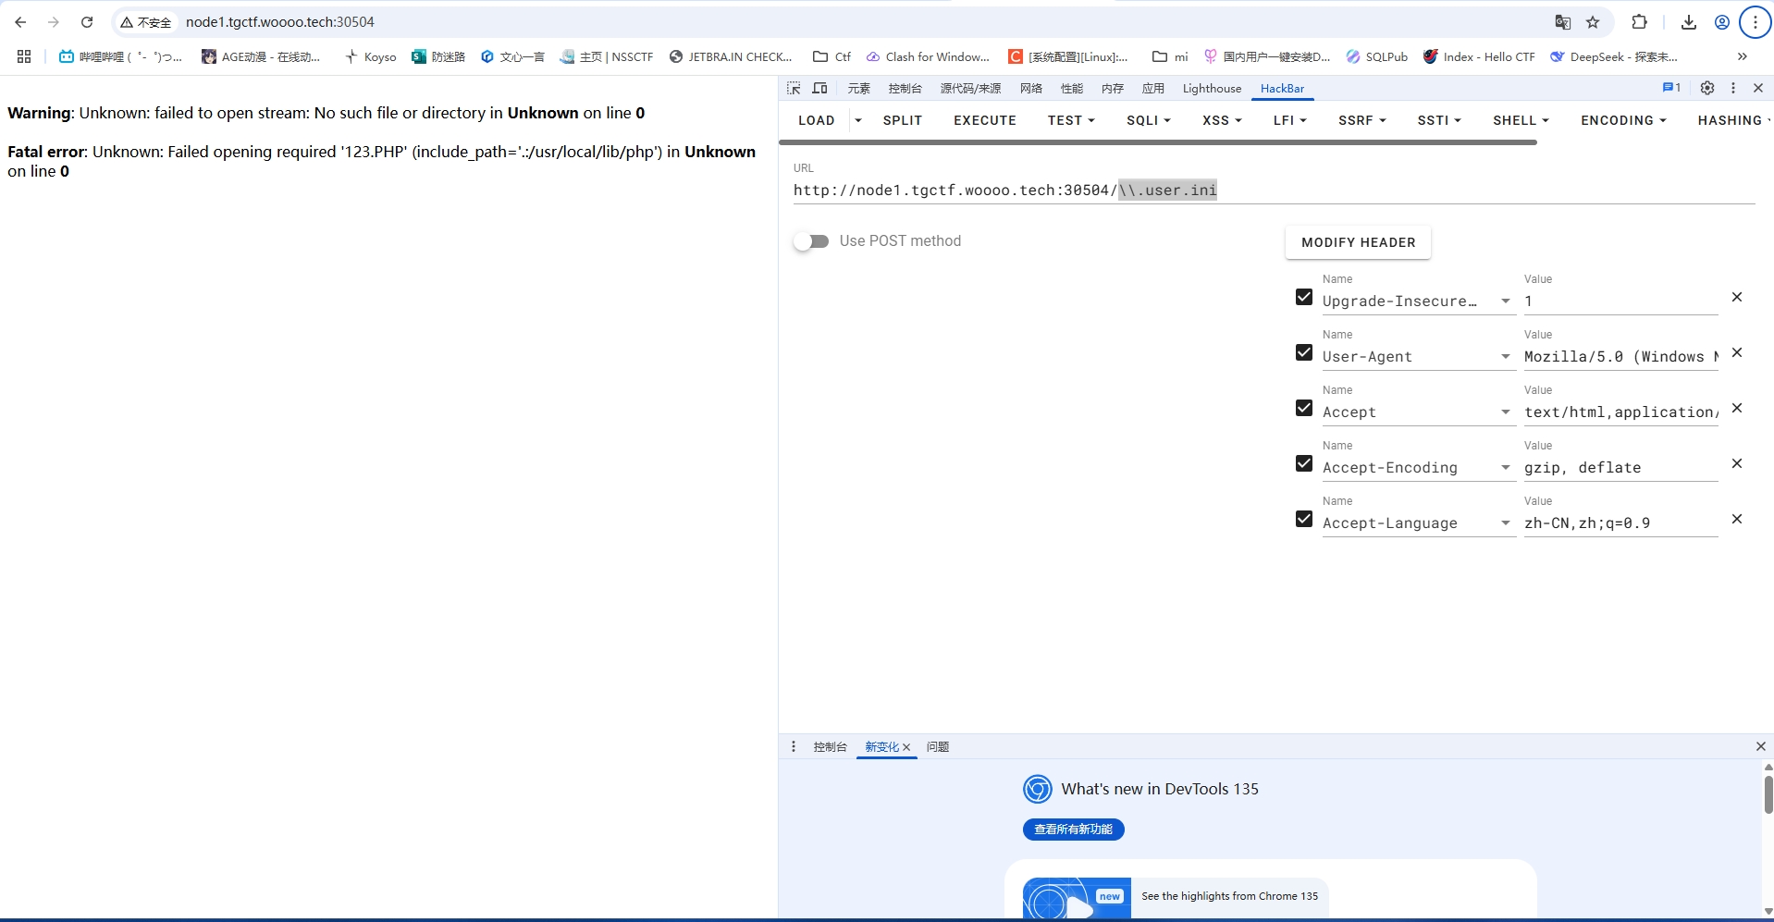1774x922 pixels.
Task: Open DevTools customize three-dot menu
Action: (x=1733, y=88)
